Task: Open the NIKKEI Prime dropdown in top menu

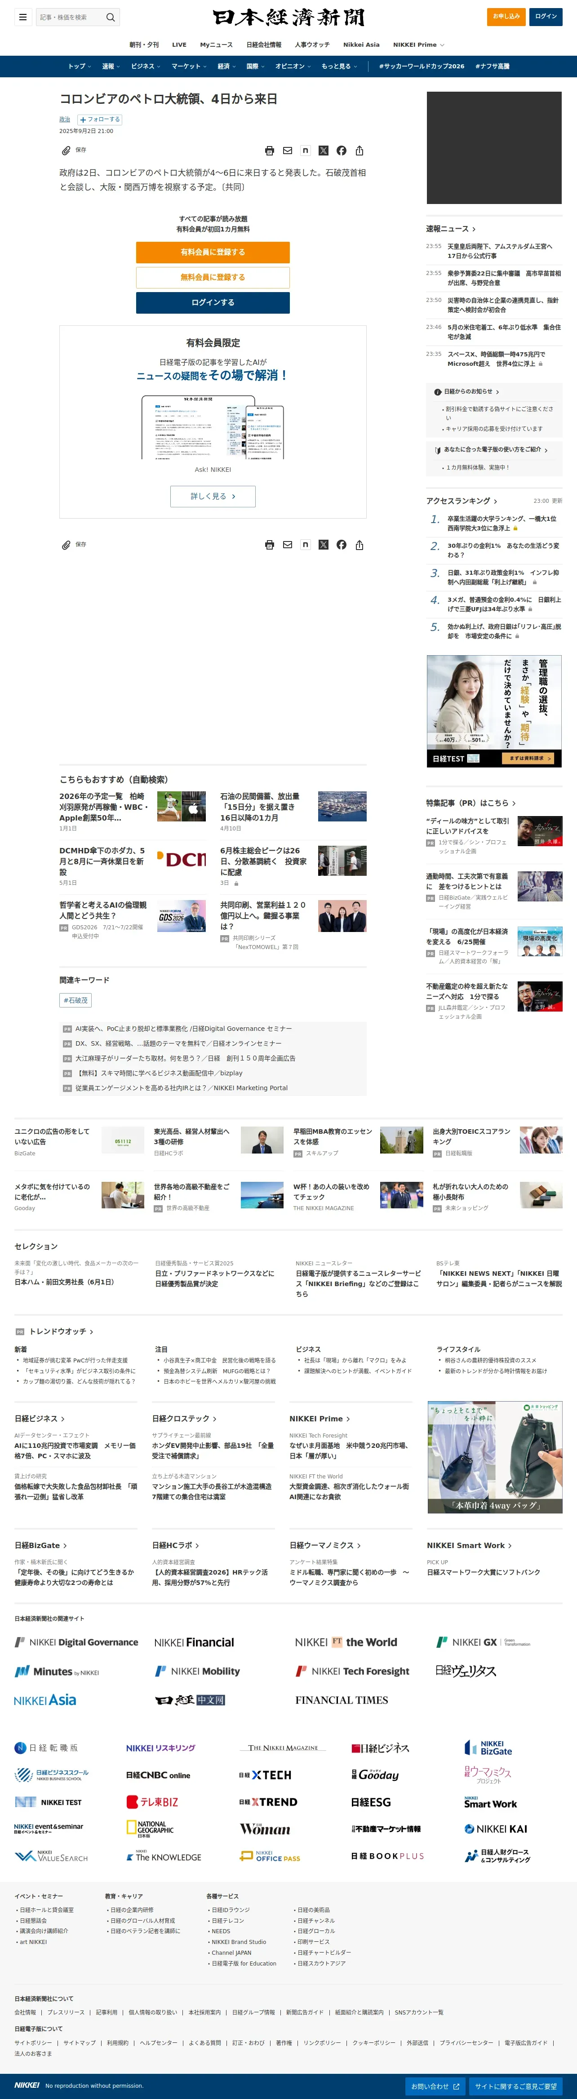Action: pos(418,45)
